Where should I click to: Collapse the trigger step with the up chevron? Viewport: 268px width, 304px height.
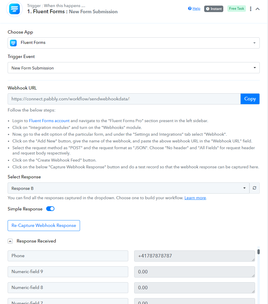point(257,9)
